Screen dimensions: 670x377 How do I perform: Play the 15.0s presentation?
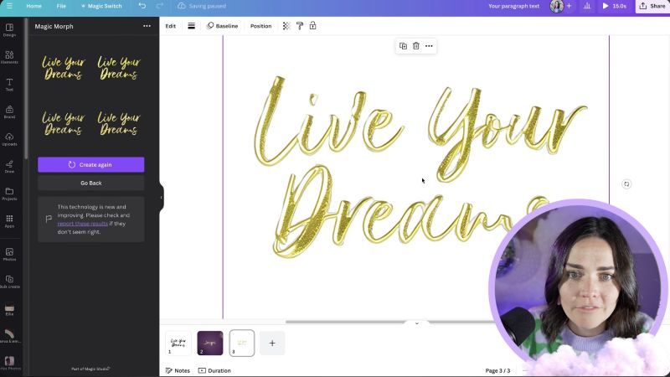point(614,6)
